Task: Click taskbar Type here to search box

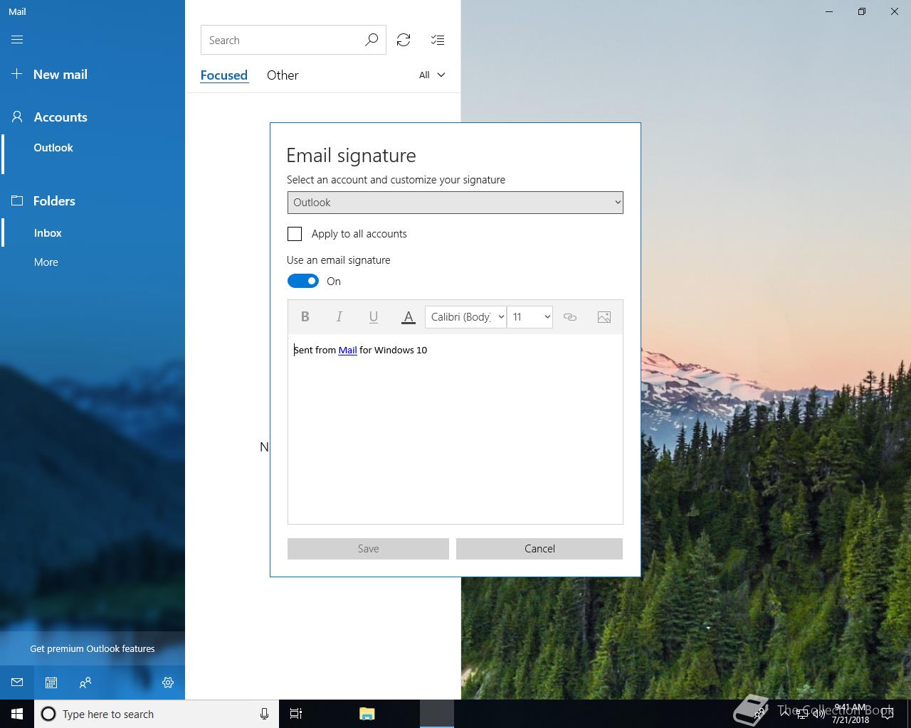Action: point(157,714)
